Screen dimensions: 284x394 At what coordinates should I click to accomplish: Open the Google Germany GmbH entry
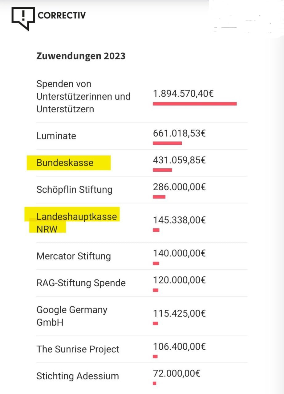(72, 316)
